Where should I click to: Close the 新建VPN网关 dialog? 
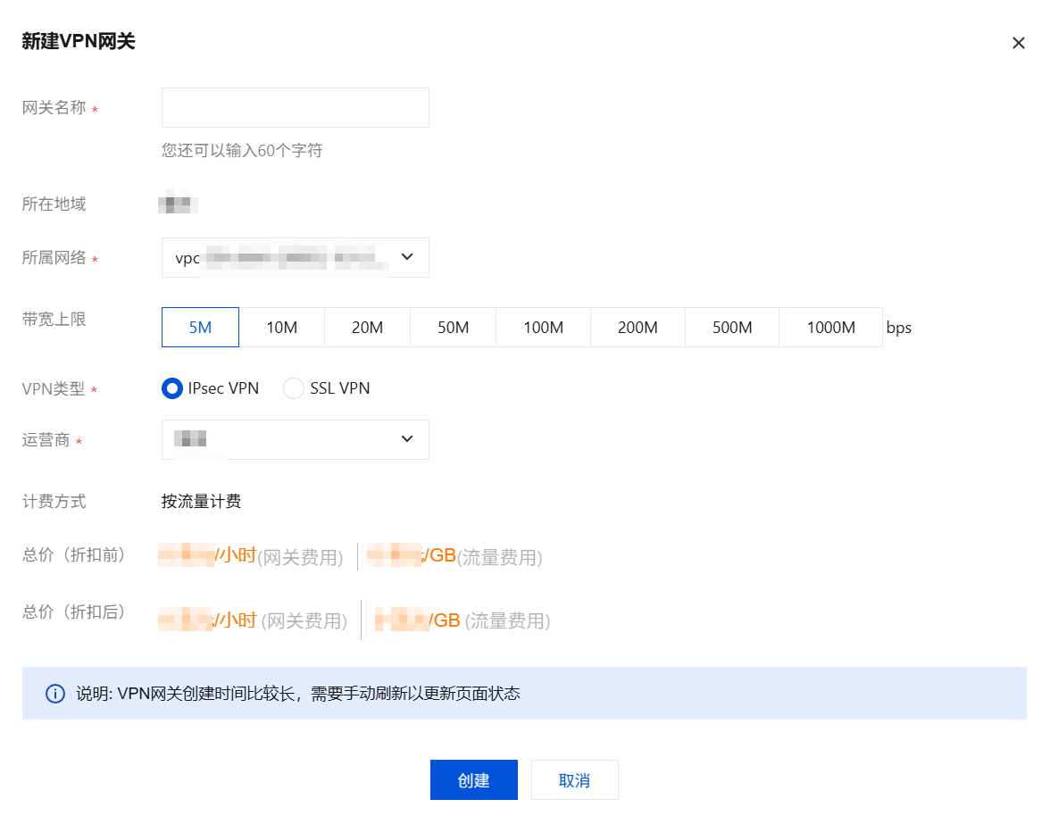point(1018,43)
